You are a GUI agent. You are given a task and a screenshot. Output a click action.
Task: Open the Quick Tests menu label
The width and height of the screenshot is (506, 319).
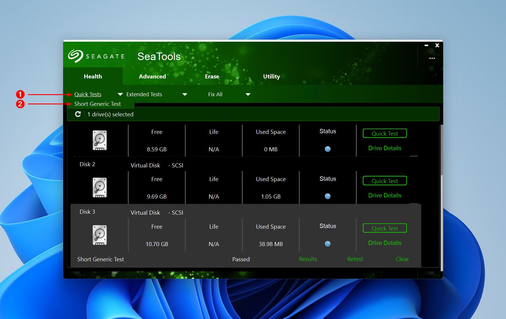tap(88, 94)
